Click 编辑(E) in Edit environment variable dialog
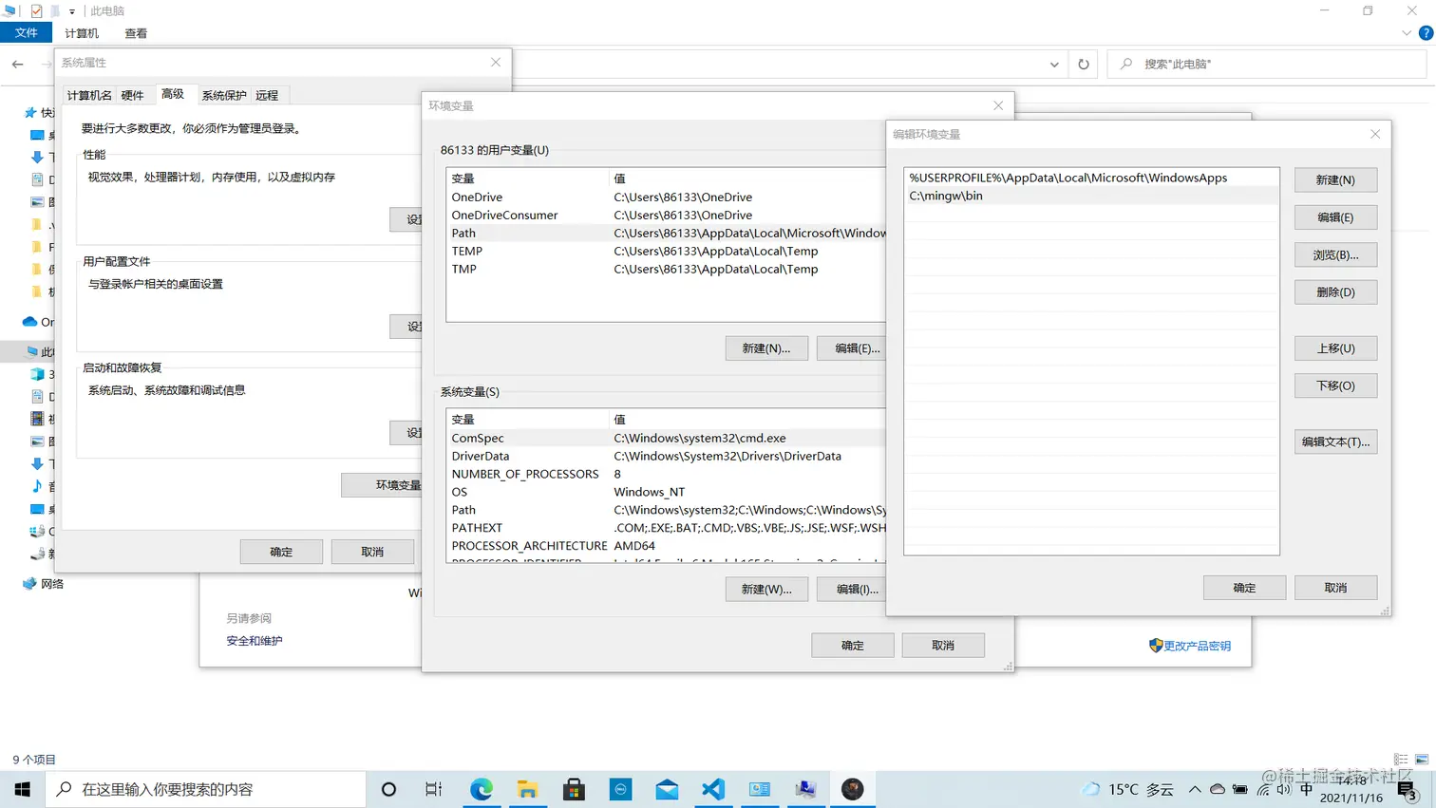 pyautogui.click(x=1335, y=217)
